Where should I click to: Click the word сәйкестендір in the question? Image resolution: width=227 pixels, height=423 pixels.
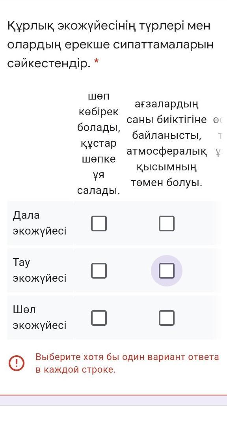pos(48,64)
